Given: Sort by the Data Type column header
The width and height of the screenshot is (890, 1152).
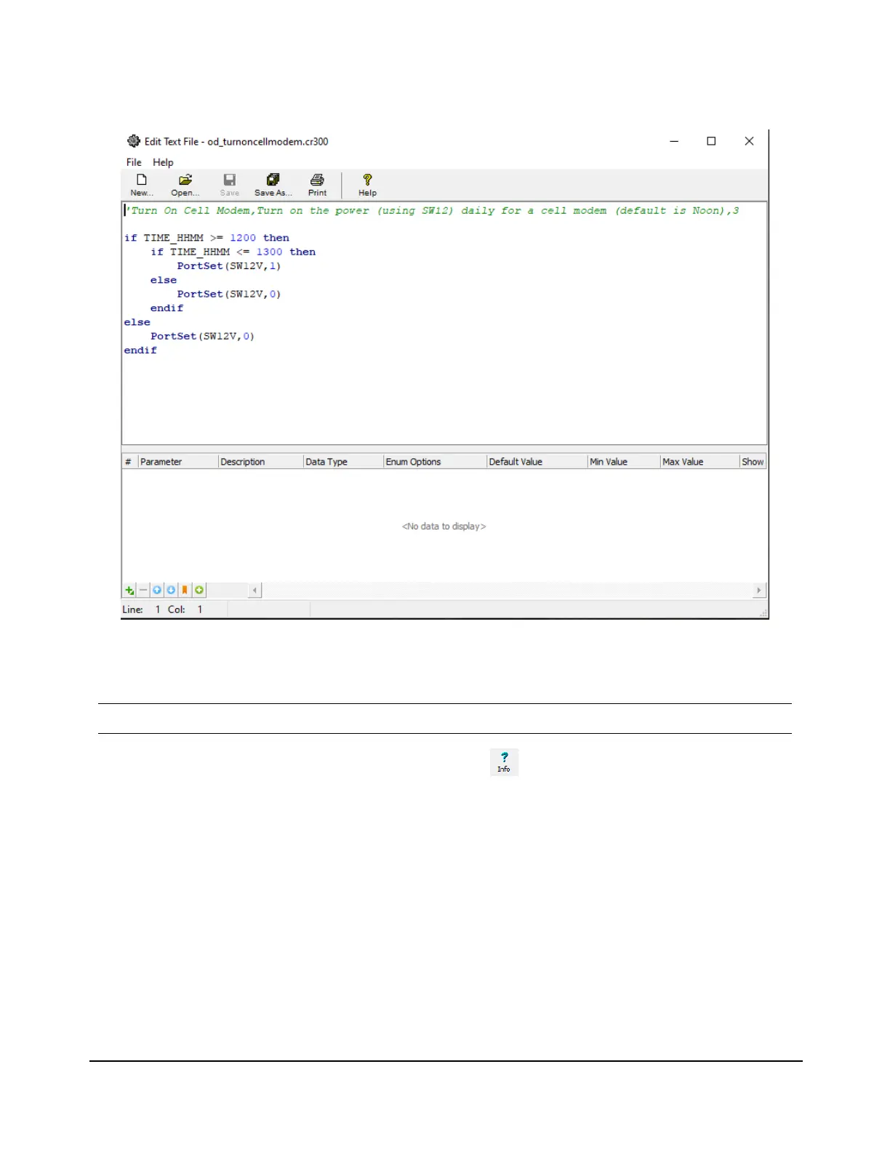Looking at the screenshot, I should (x=343, y=462).
